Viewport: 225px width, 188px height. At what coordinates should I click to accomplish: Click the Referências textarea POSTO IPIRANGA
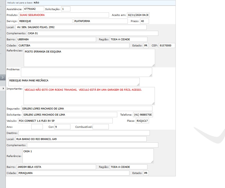(x=89, y=58)
